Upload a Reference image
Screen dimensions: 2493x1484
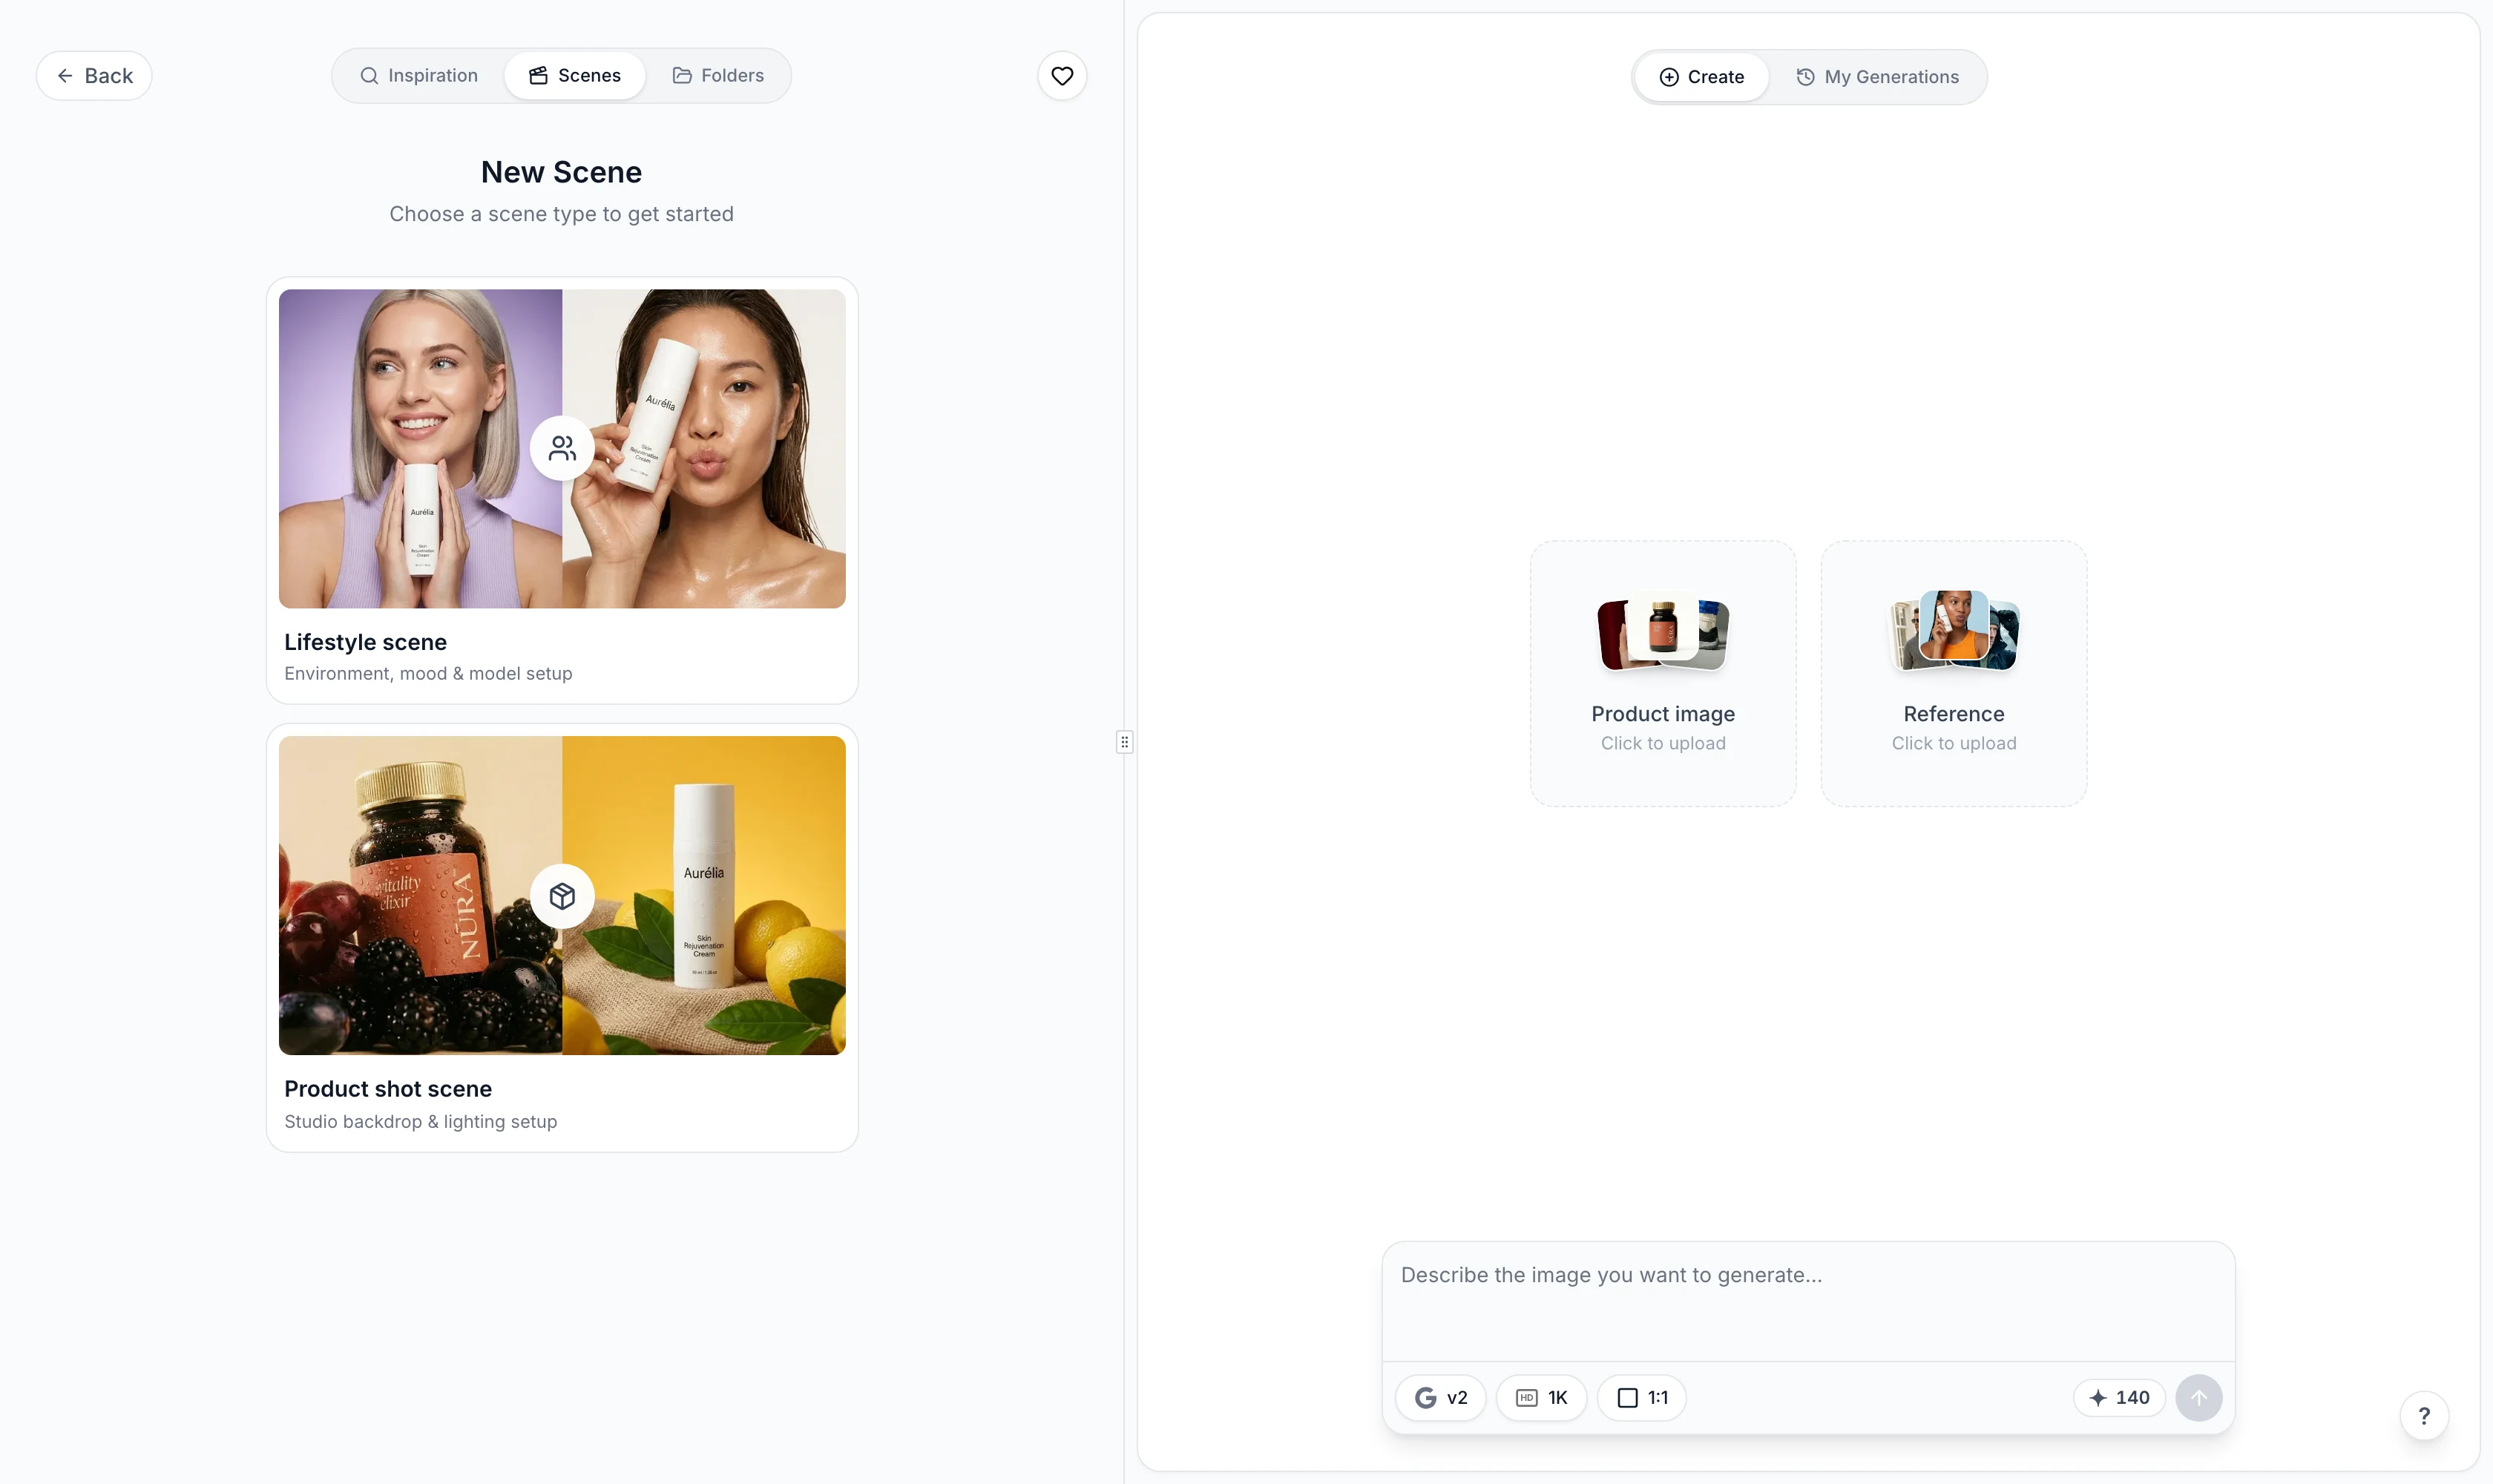click(1953, 674)
